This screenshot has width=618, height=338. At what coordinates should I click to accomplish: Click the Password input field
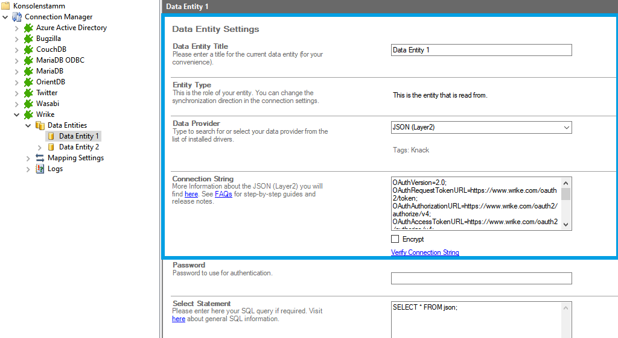pos(481,278)
